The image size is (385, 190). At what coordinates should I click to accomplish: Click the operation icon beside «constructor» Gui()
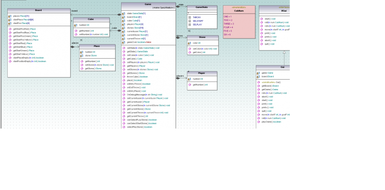(x=258, y=82)
